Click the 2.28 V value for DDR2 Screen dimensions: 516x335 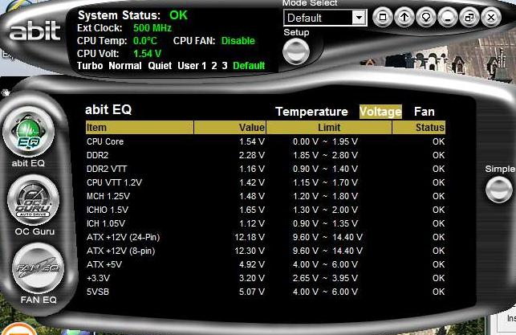click(252, 155)
